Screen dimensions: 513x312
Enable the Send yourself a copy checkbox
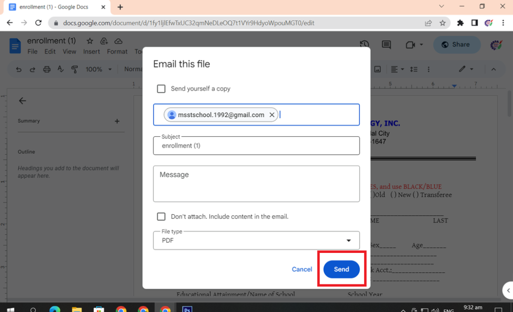point(161,89)
